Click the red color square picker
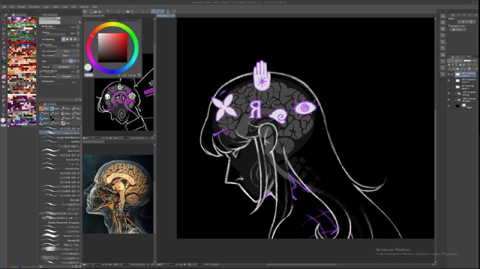The width and height of the screenshot is (480, 269). click(x=113, y=48)
